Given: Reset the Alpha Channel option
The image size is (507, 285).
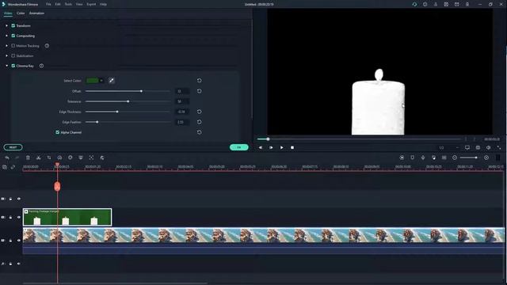Looking at the screenshot, I should [x=199, y=132].
